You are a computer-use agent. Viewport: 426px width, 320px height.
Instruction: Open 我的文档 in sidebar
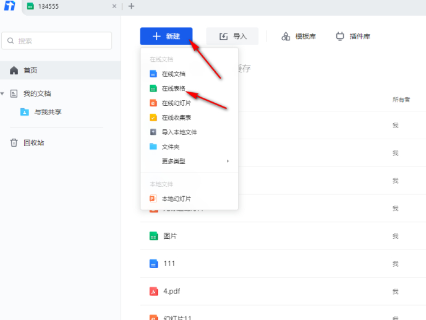[37, 94]
